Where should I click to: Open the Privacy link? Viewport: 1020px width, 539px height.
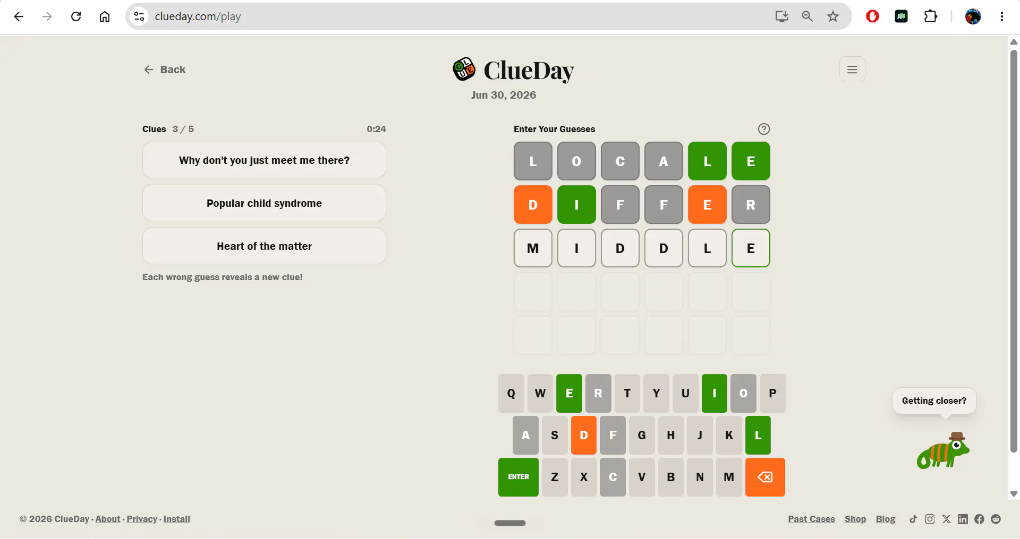tap(142, 519)
